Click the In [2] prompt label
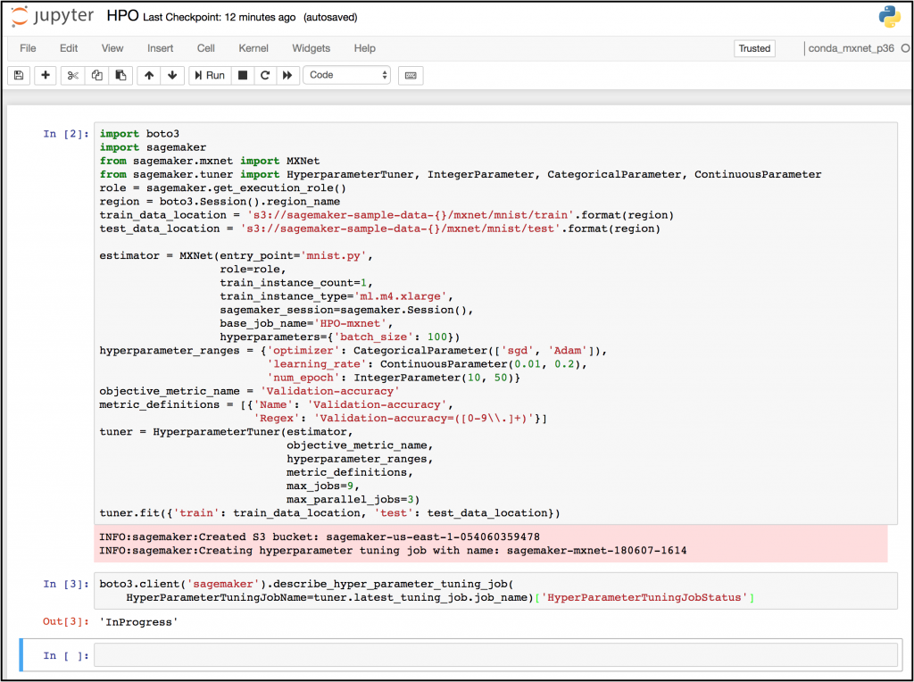This screenshot has height=682, width=914. point(66,134)
